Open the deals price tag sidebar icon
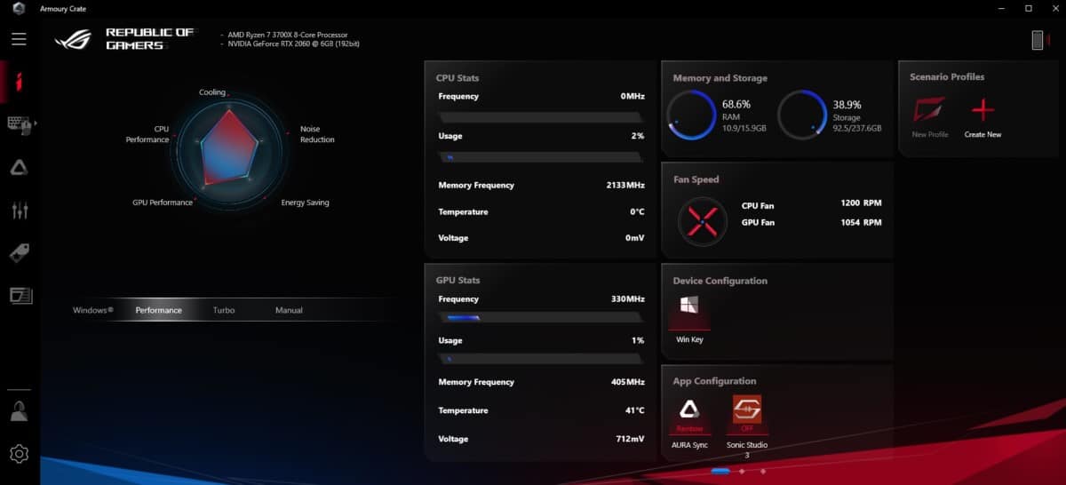This screenshot has width=1066, height=485. click(x=19, y=253)
